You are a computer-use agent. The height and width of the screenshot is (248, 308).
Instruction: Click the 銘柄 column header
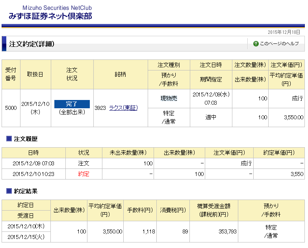click(120, 74)
